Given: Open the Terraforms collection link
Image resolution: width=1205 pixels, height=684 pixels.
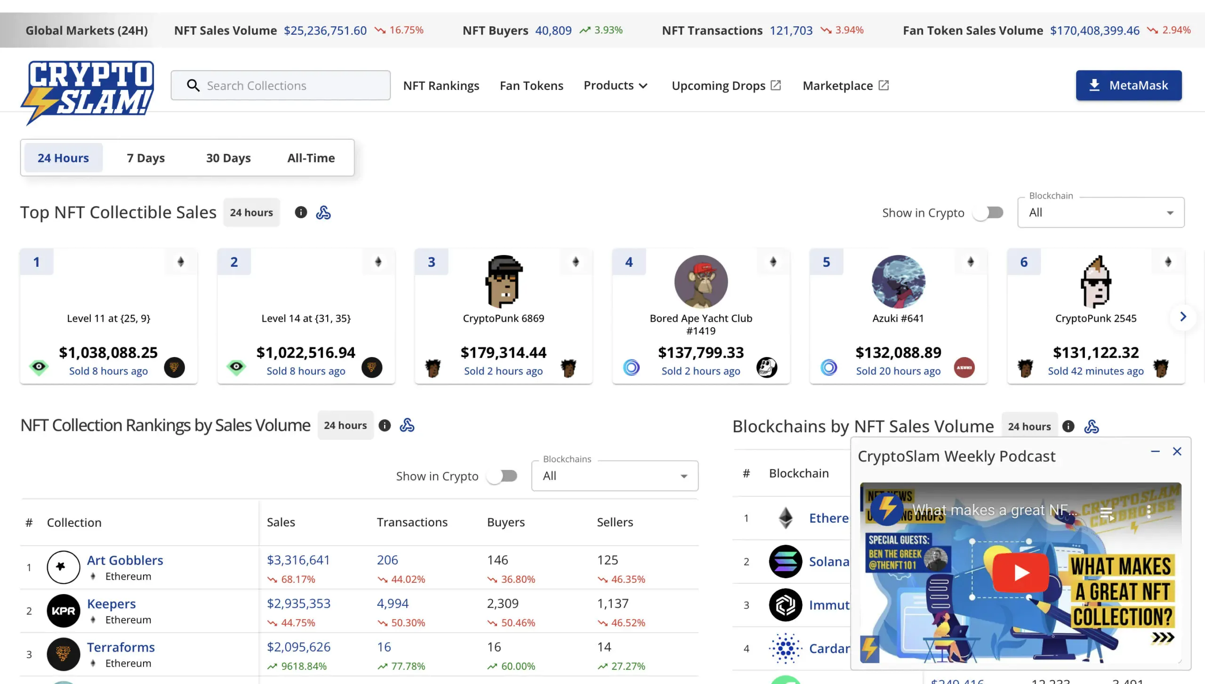Looking at the screenshot, I should pos(120,647).
